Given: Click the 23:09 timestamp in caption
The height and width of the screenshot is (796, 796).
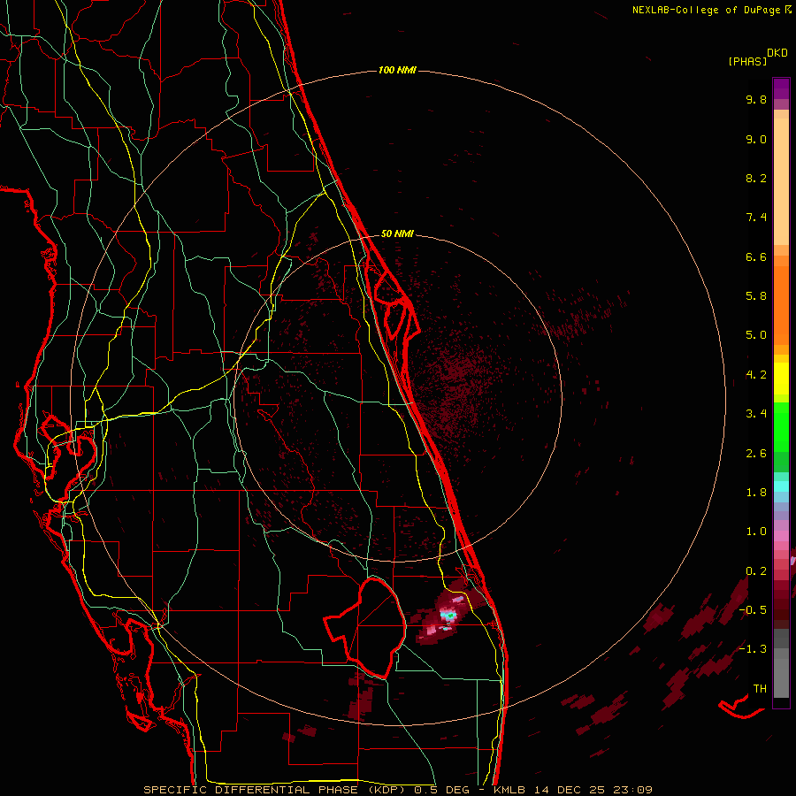Looking at the screenshot, I should tap(633, 790).
